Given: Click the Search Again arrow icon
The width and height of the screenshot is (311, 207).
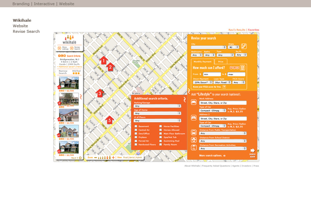Looking at the screenshot, I should (x=253, y=150).
